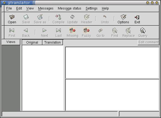The image size is (161, 118).
Task: Open the Settings menu
Action: point(92,8)
